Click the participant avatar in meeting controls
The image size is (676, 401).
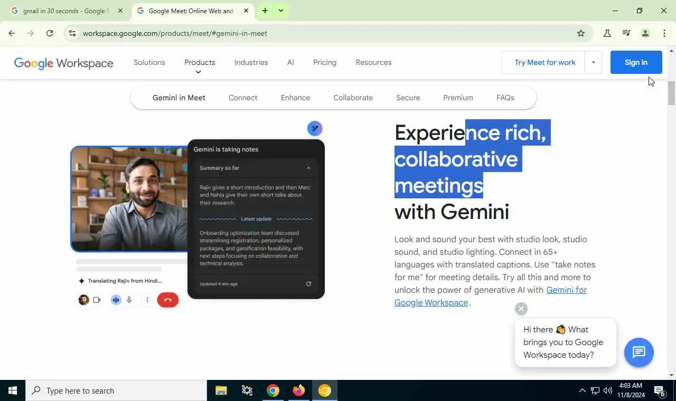(83, 300)
